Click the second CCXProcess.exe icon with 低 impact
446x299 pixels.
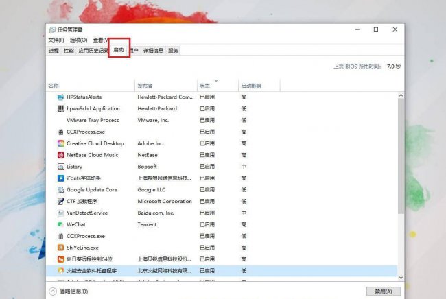60,236
